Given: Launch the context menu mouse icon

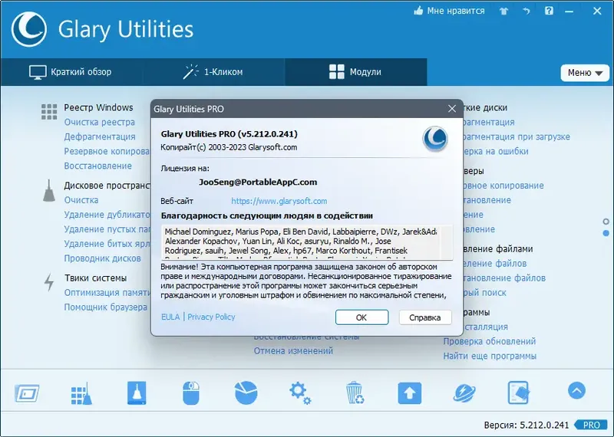Looking at the screenshot, I should pos(191,393).
